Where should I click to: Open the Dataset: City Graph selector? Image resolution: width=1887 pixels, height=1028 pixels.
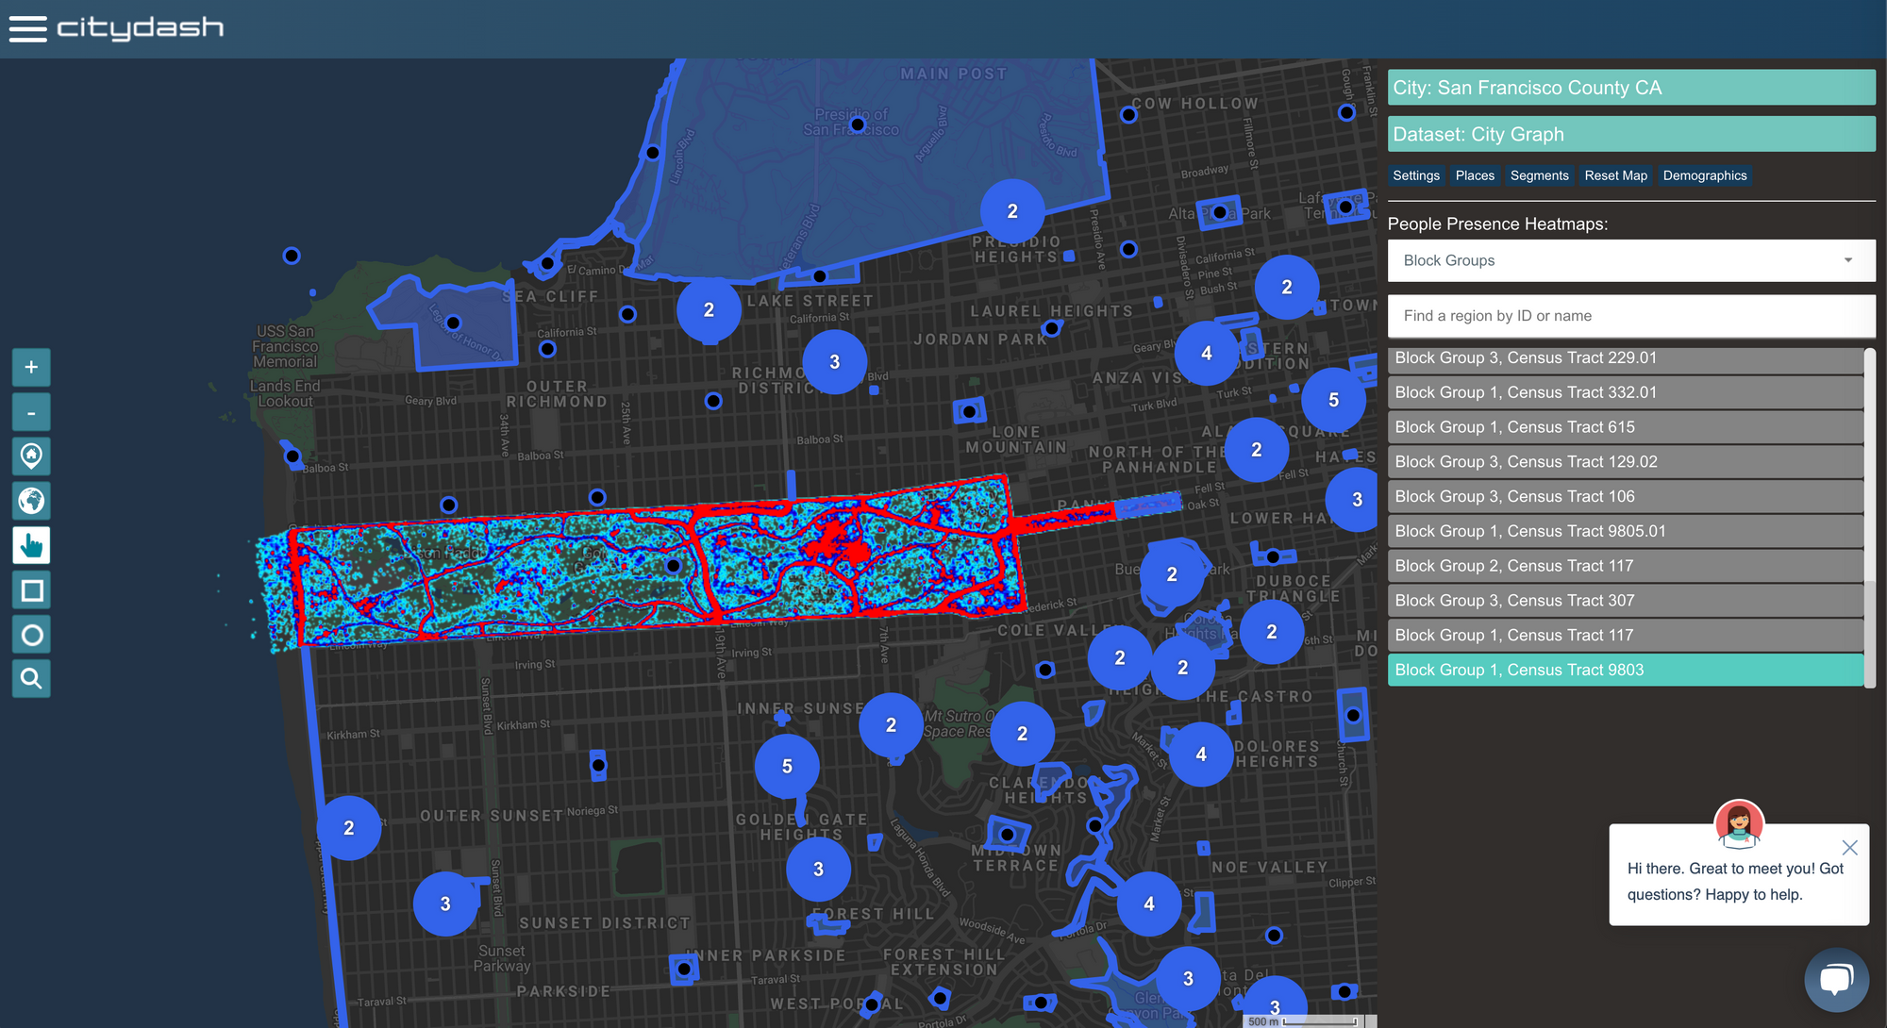click(1630, 134)
